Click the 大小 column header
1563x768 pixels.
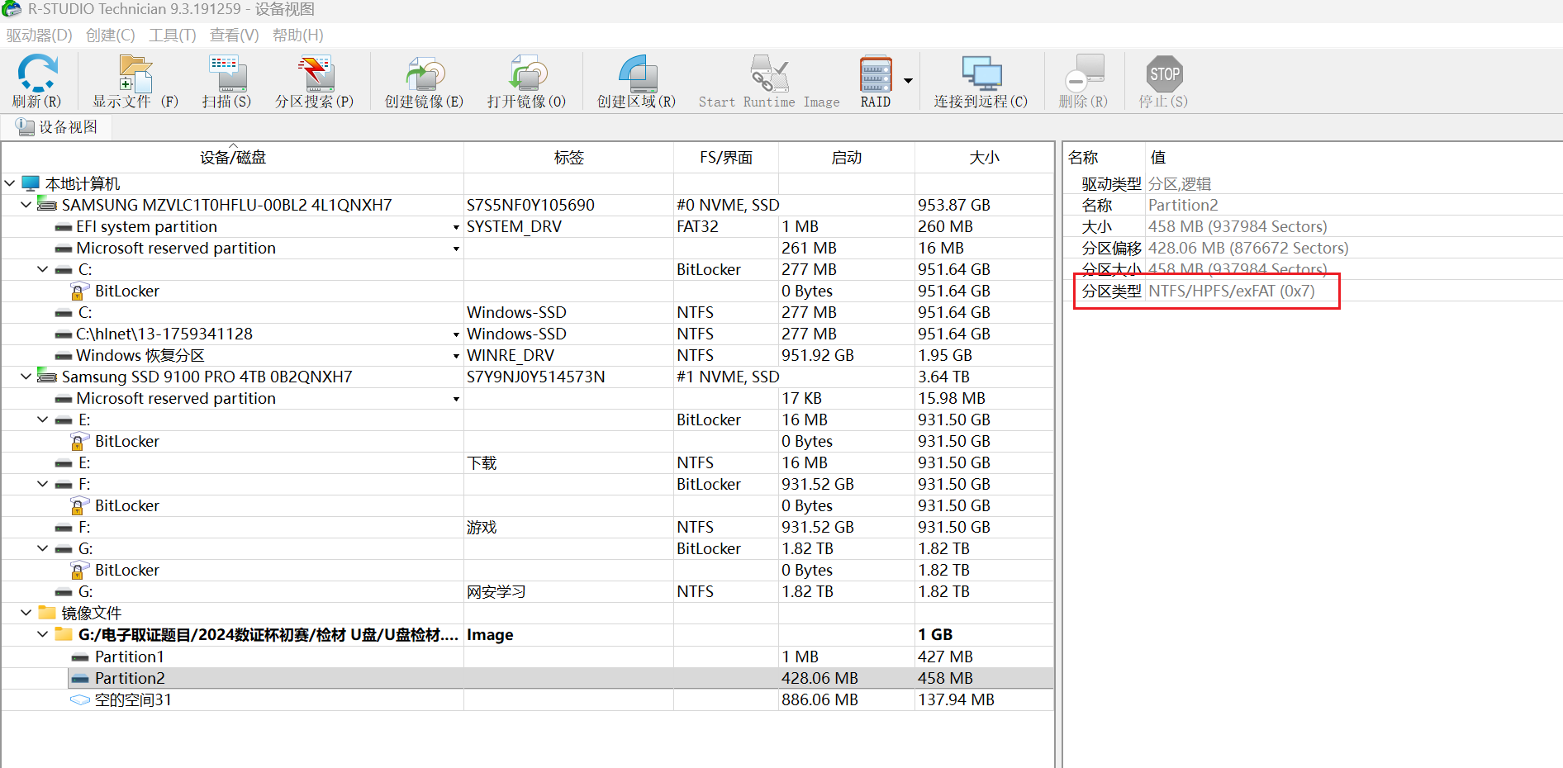tap(983, 158)
